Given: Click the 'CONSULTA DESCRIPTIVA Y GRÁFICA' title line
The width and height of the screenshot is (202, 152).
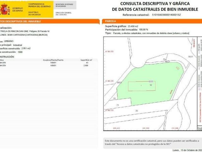Looking at the screenshot, I should pos(155,3).
